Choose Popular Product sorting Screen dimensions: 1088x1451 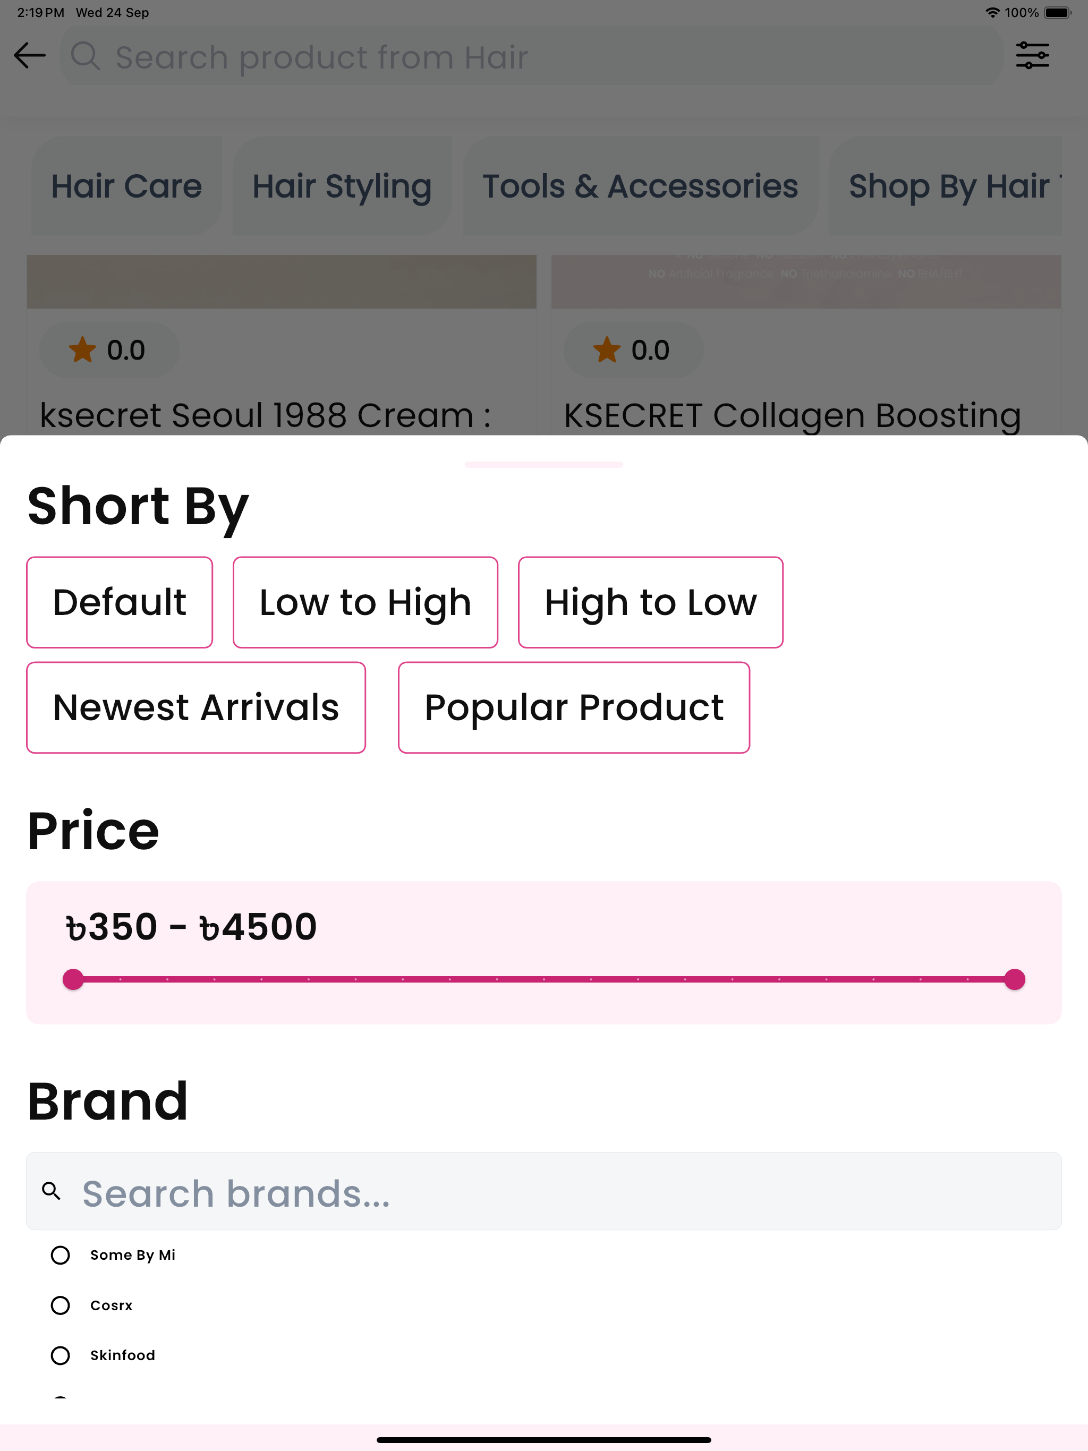(x=574, y=708)
